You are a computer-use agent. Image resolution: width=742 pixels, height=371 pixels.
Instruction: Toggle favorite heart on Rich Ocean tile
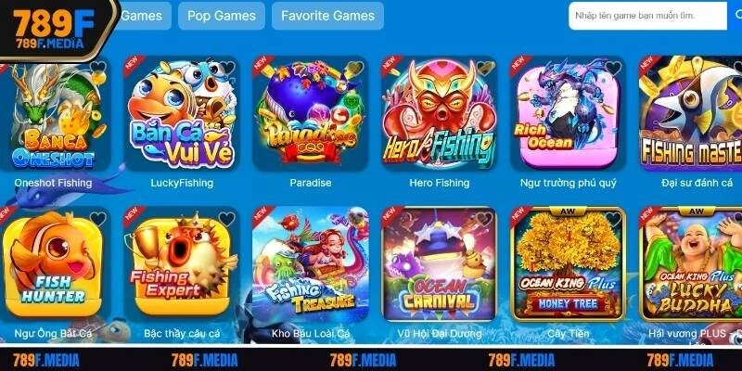tap(613, 69)
